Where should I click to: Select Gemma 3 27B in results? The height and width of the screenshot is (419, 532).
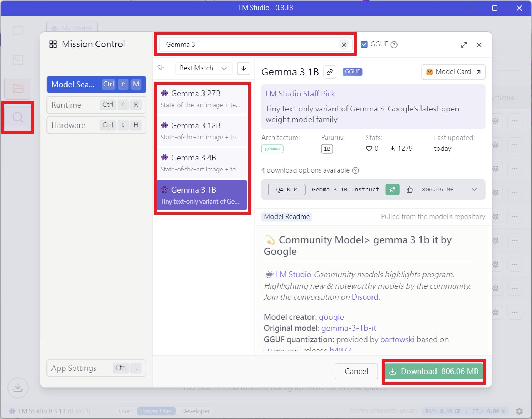[x=202, y=99]
